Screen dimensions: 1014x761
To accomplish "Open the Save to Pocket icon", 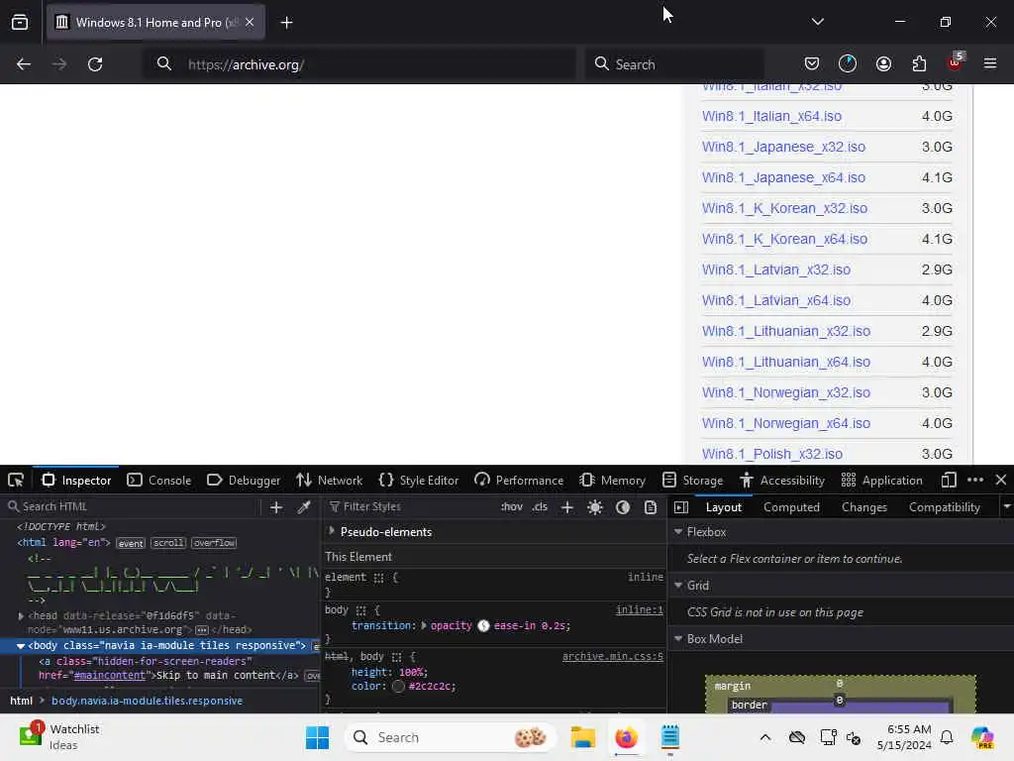I will pyautogui.click(x=812, y=63).
